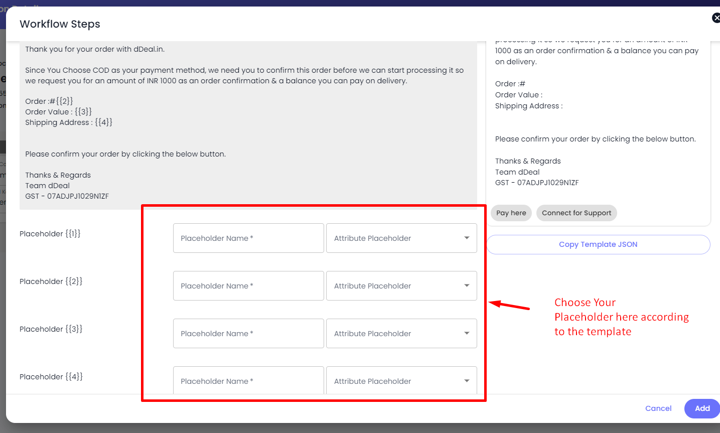Click the Shipping Address {{4}} line in template

[x=69, y=122]
